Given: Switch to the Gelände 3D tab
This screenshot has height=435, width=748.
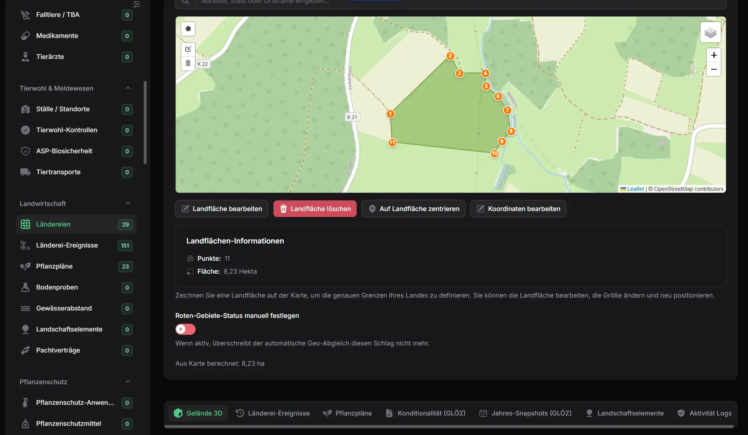Looking at the screenshot, I should pos(198,413).
